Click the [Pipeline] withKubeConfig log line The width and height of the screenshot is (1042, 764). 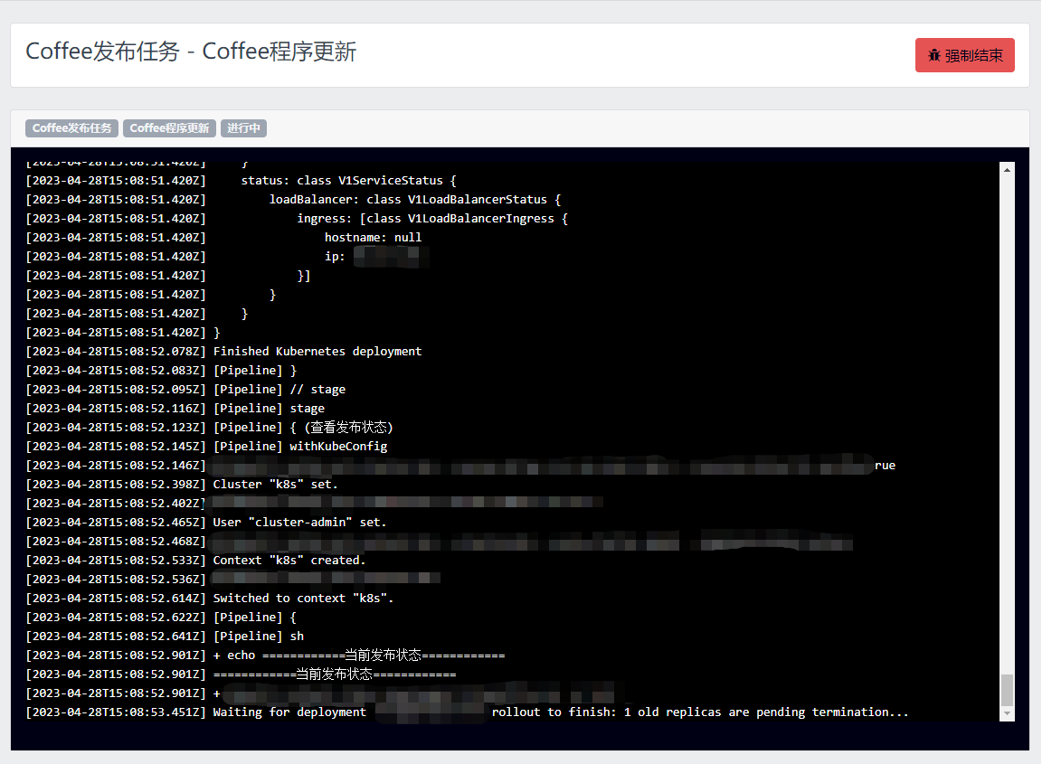click(x=299, y=446)
